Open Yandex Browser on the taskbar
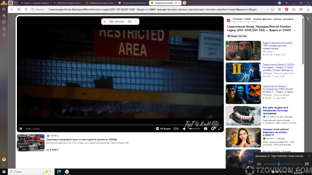The width and height of the screenshot is (312, 175). click(67, 171)
